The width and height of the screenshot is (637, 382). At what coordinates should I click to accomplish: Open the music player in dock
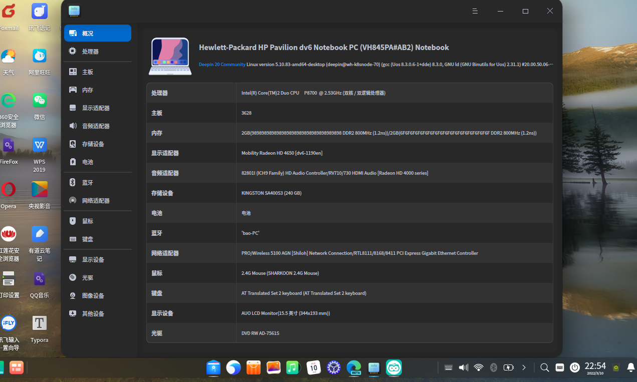294,368
